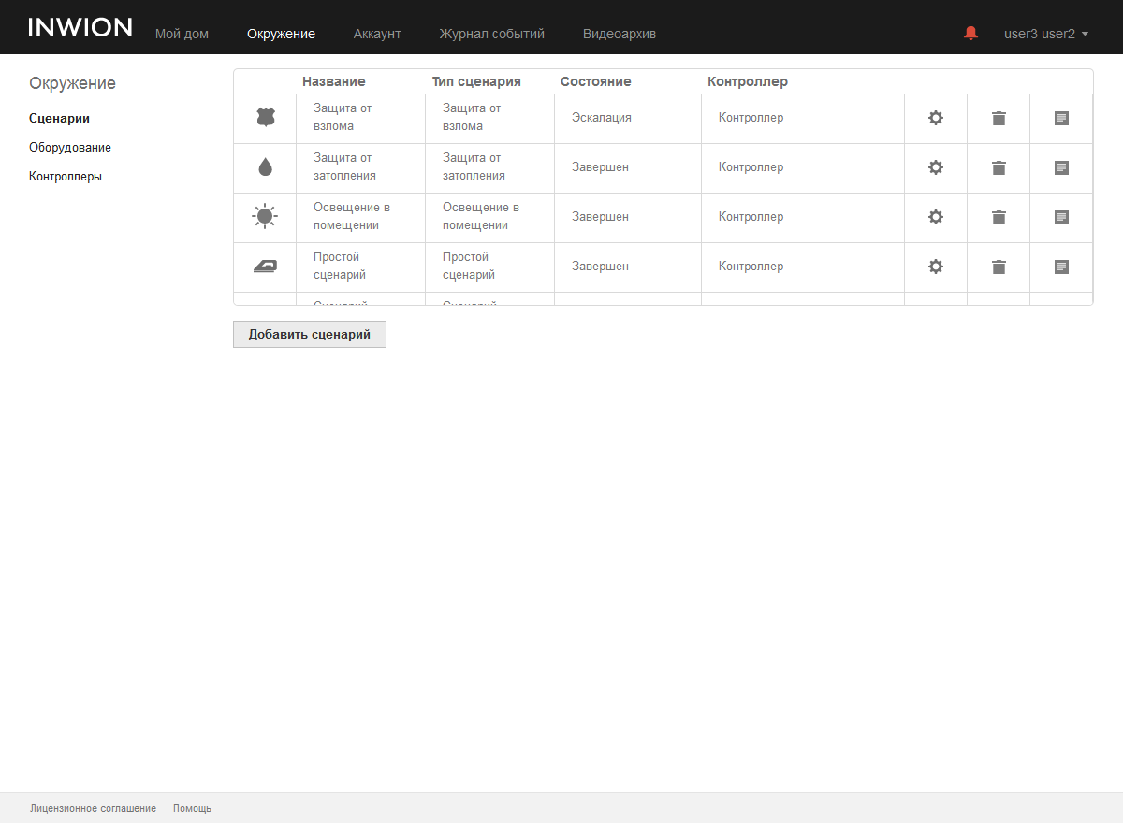Open Журнал событий
The image size is (1123, 823).
pos(491,34)
